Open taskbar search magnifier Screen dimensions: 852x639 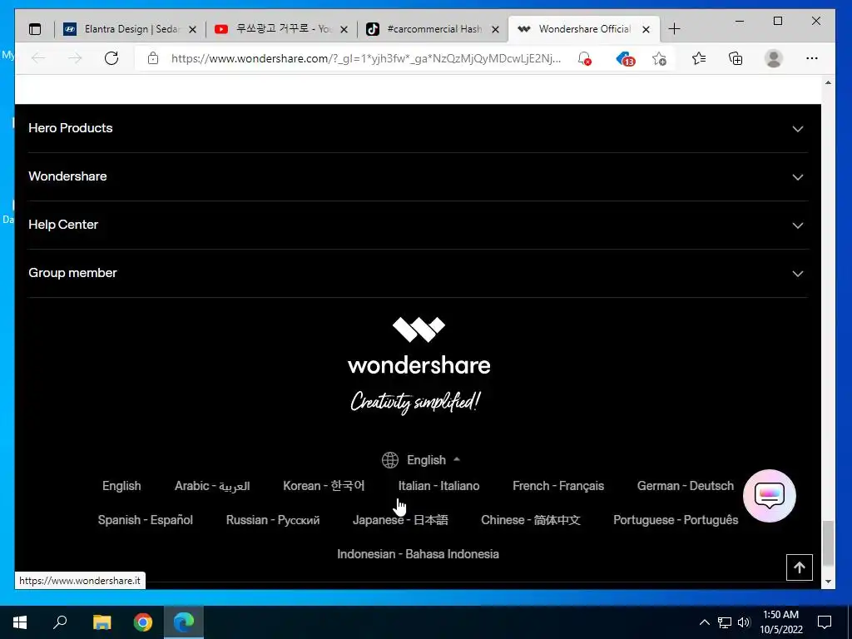[60, 622]
